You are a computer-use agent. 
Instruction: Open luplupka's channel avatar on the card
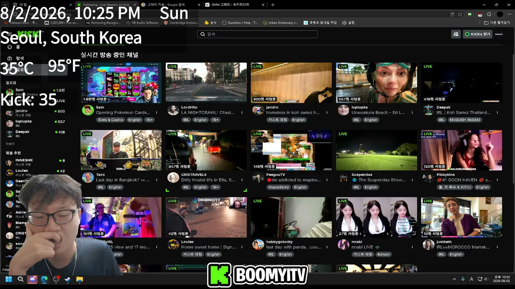click(x=343, y=110)
